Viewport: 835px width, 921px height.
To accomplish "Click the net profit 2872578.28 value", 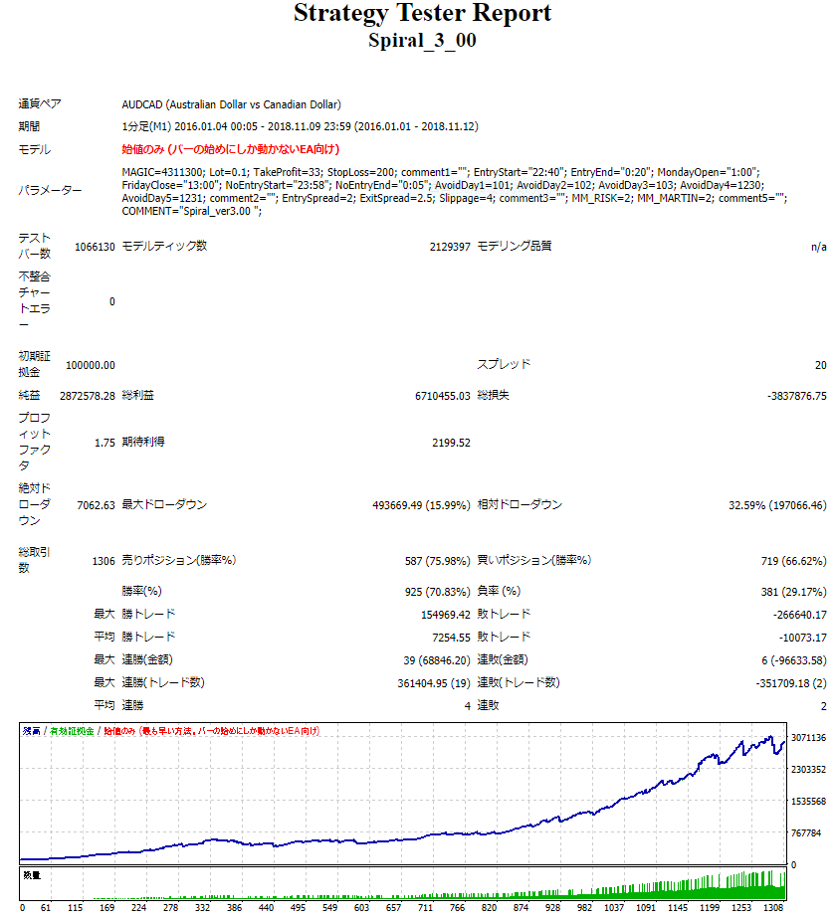I will pos(87,396).
